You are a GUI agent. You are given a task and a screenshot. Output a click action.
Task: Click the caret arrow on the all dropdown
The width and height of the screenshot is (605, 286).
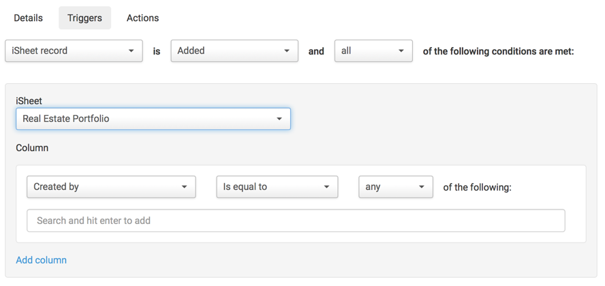(401, 51)
